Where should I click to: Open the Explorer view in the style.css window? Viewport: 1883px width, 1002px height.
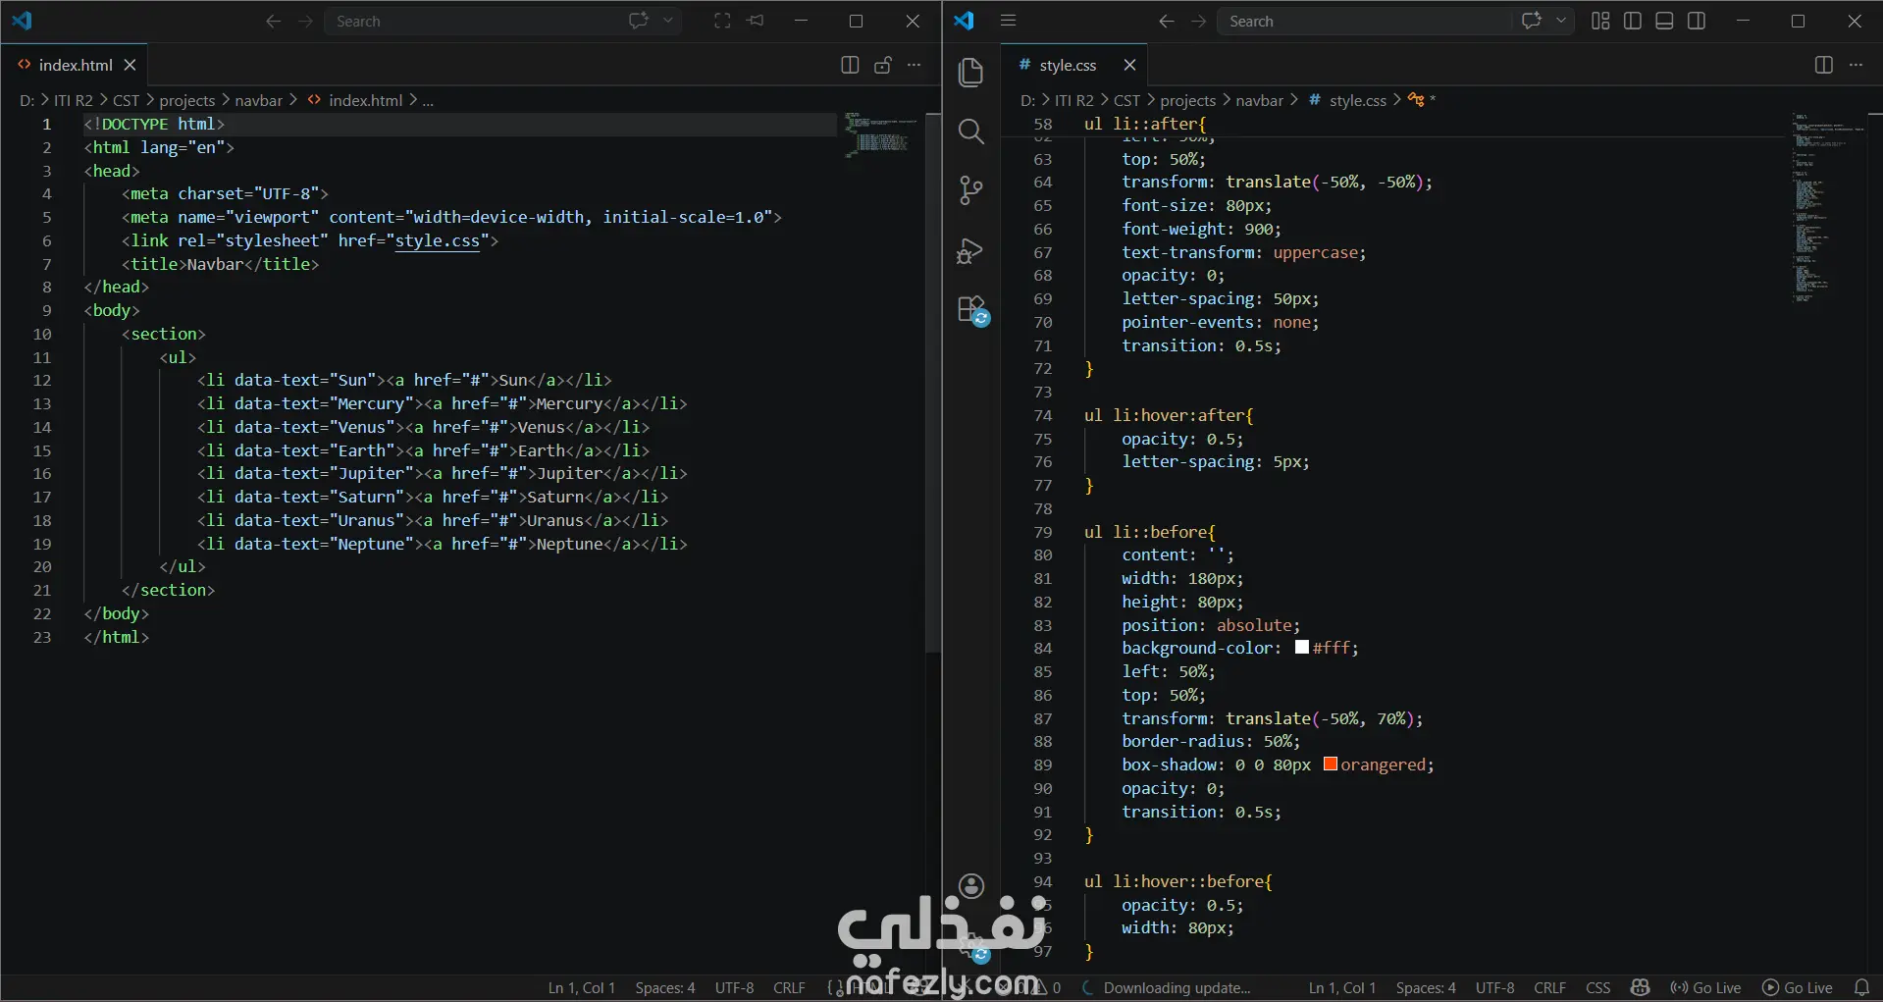tap(970, 72)
